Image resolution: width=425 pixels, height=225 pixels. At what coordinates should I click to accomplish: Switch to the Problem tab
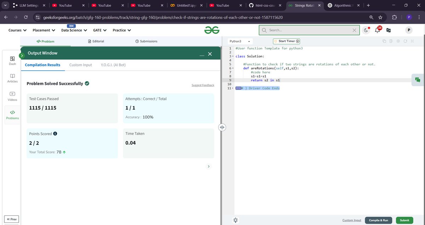coord(45,41)
